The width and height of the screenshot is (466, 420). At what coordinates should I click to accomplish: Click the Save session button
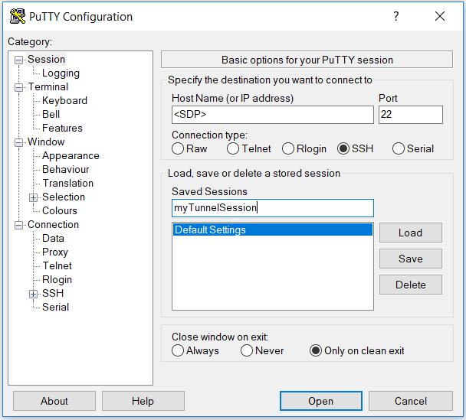(x=410, y=259)
